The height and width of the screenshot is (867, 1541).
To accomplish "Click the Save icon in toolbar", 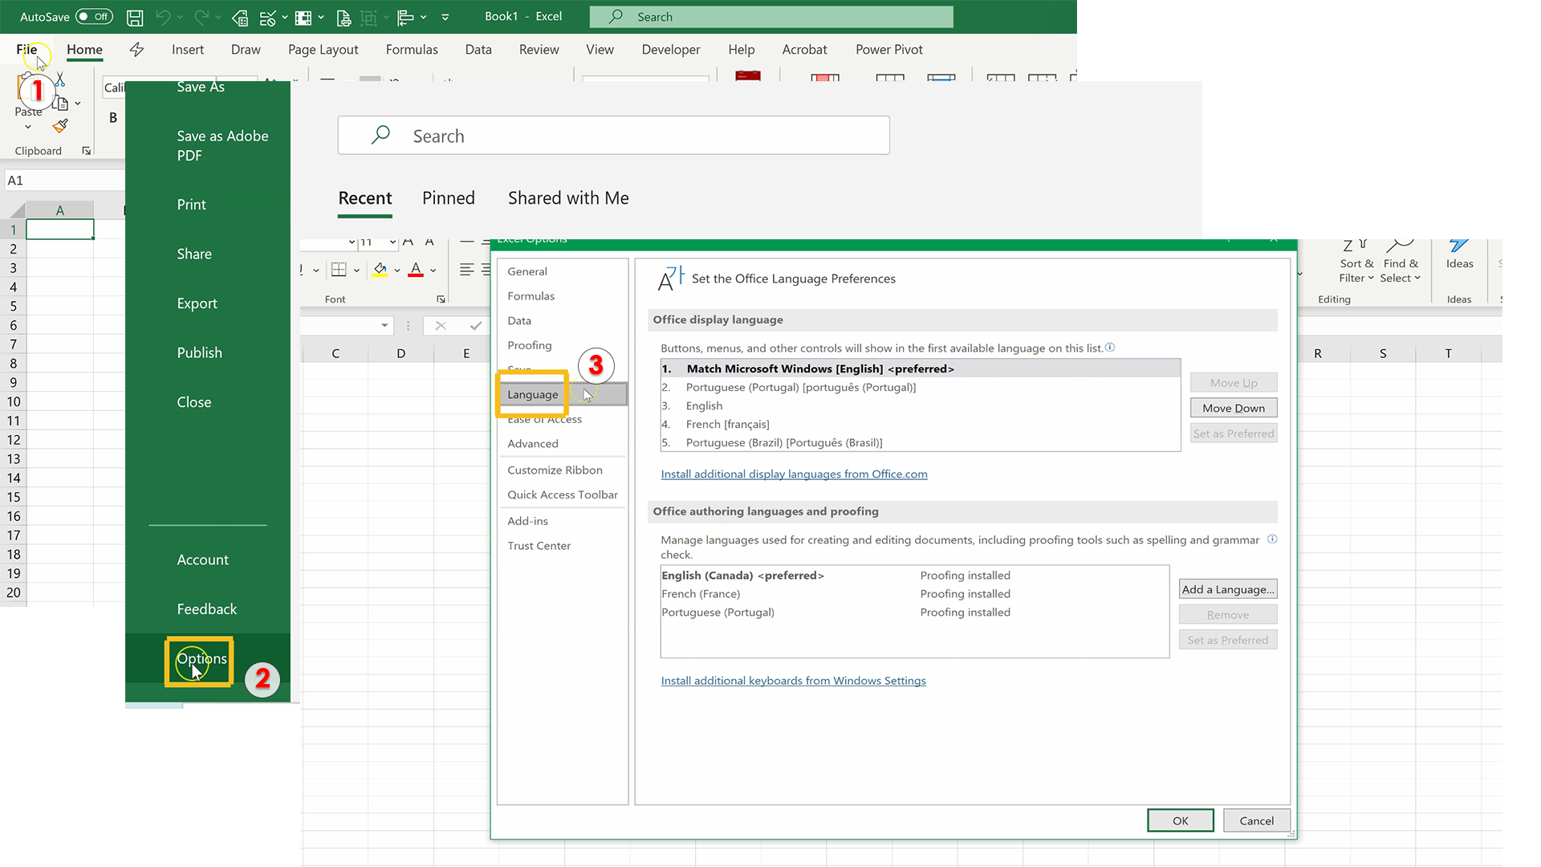I will (x=134, y=16).
